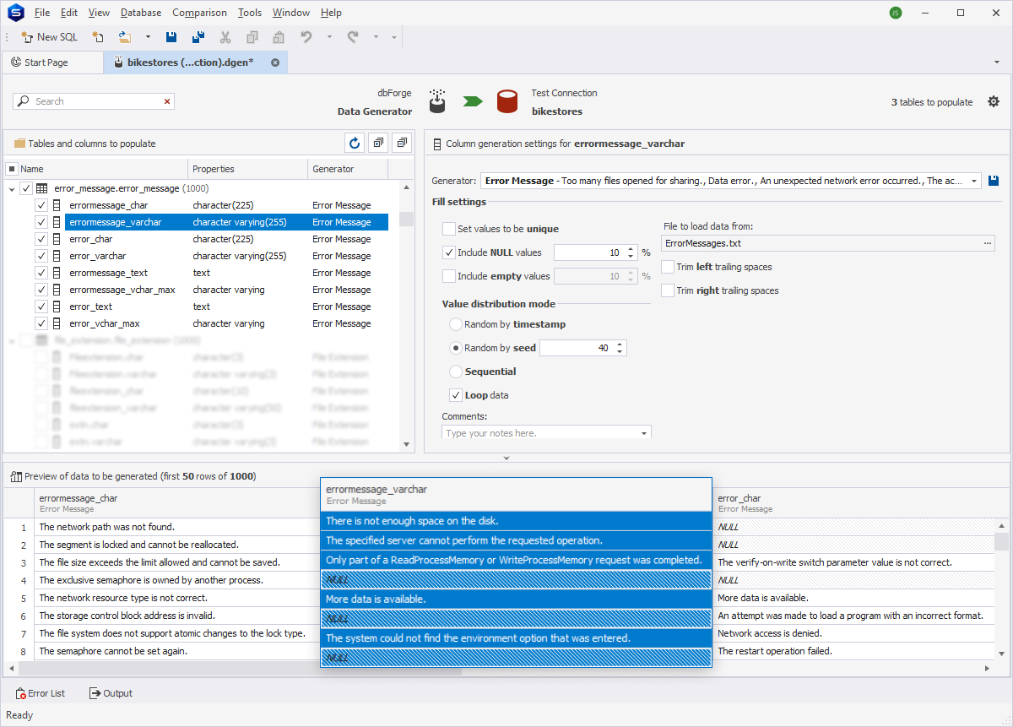Select the Sequential distribution option
This screenshot has height=727, width=1013.
456,372
